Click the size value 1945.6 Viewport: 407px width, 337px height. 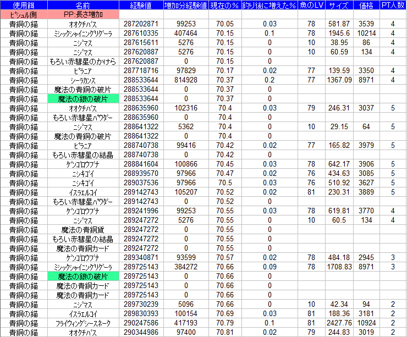[338, 34]
